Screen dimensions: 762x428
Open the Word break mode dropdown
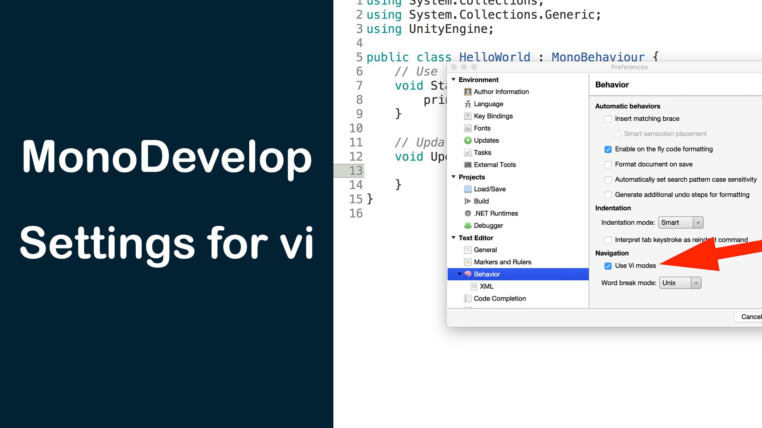[697, 283]
